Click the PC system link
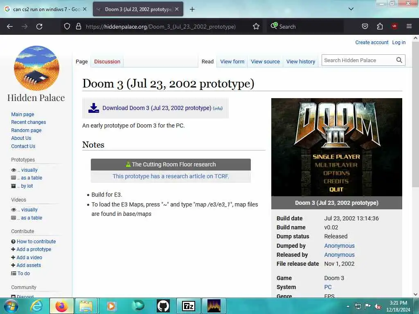This screenshot has width=419, height=314. point(328,287)
